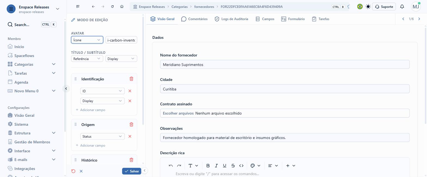Open the workspace switcher chevron
The image size is (427, 177).
tap(57, 9)
